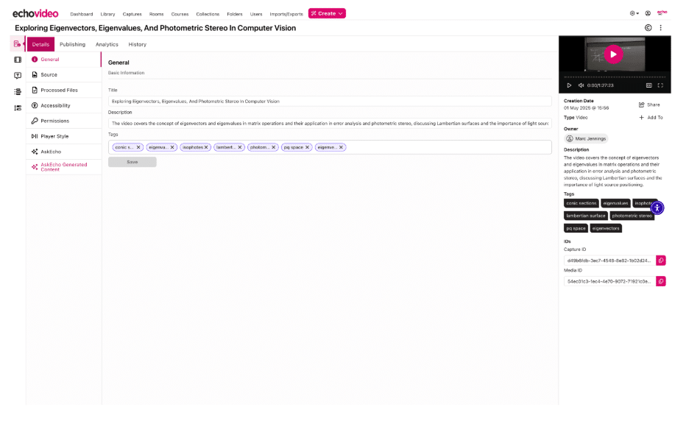
Task: Select General in the details menu
Action: [64, 60]
